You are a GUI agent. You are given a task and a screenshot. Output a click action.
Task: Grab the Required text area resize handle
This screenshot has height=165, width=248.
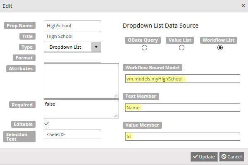click(117, 116)
